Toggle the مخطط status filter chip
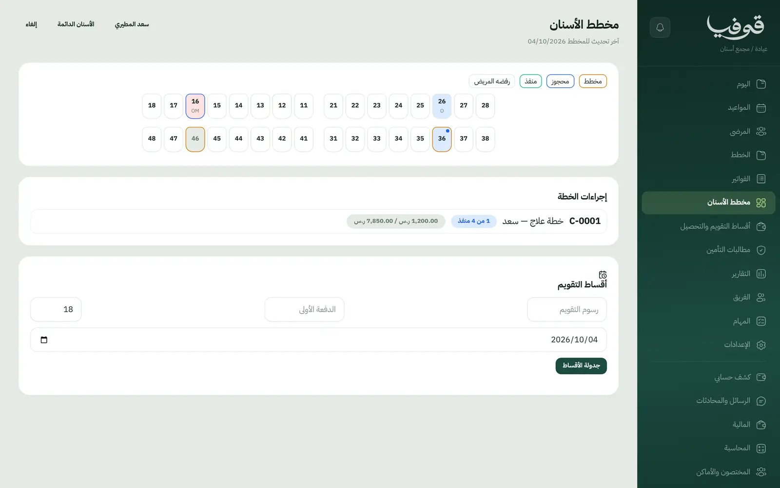 coord(593,81)
